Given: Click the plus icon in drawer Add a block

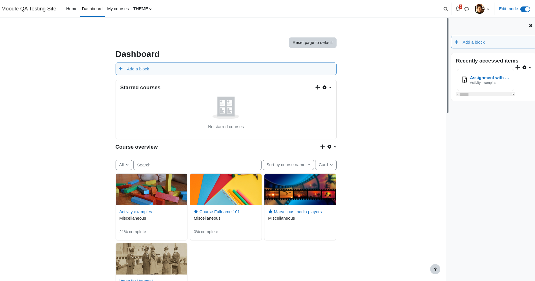Looking at the screenshot, I should 456,42.
